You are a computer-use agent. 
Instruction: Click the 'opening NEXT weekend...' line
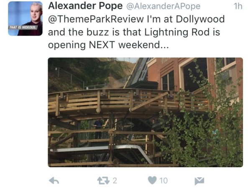pyautogui.click(x=108, y=45)
